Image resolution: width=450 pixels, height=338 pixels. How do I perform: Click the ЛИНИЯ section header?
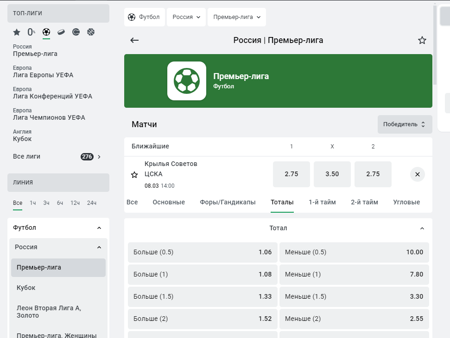[x=58, y=183]
